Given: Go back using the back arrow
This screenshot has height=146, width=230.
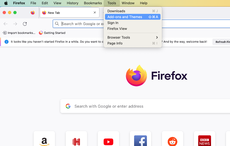Looking at the screenshot, I should pos(6,24).
